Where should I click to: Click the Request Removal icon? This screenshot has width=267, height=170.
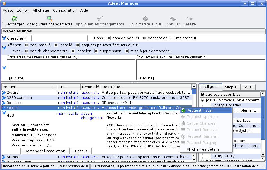[183, 130]
